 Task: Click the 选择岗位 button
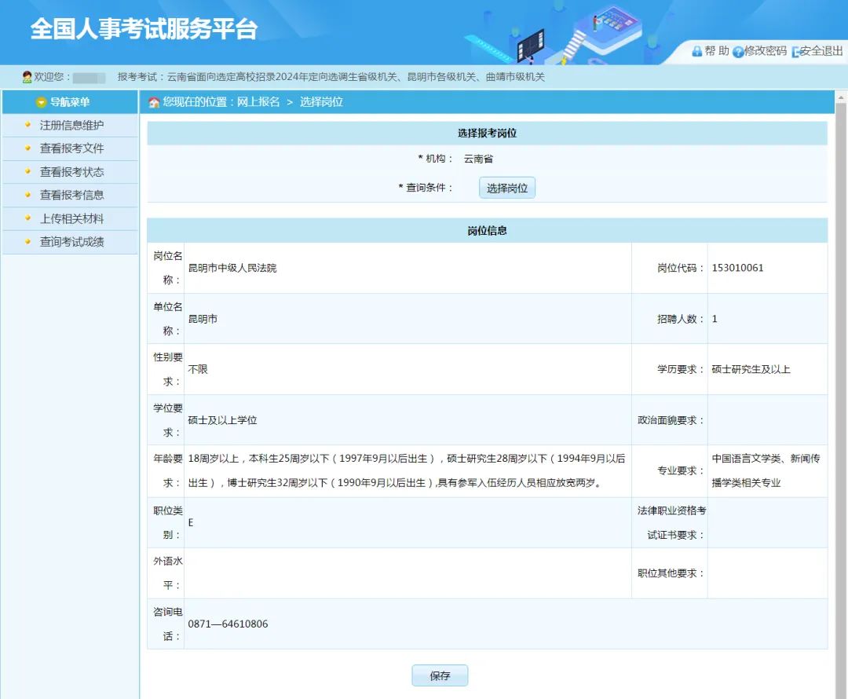(506, 188)
